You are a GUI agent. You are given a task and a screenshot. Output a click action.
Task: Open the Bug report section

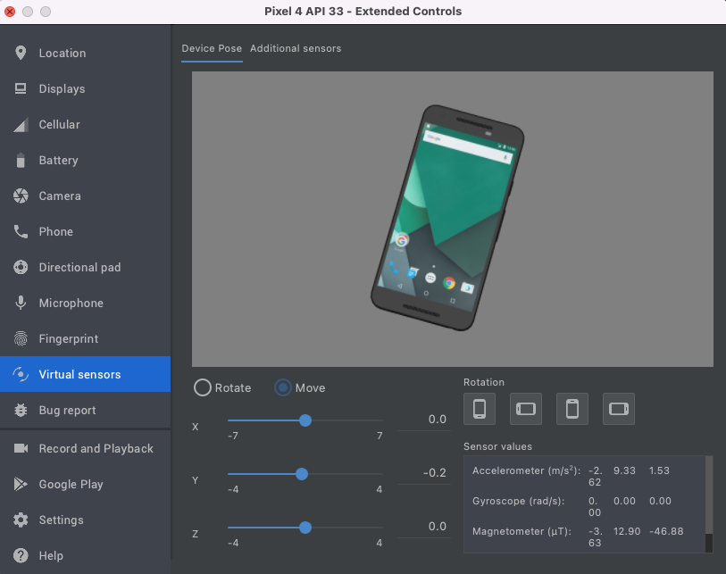coord(85,410)
